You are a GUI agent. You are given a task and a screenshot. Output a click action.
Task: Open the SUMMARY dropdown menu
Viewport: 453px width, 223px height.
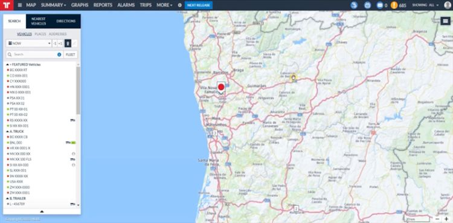point(53,5)
